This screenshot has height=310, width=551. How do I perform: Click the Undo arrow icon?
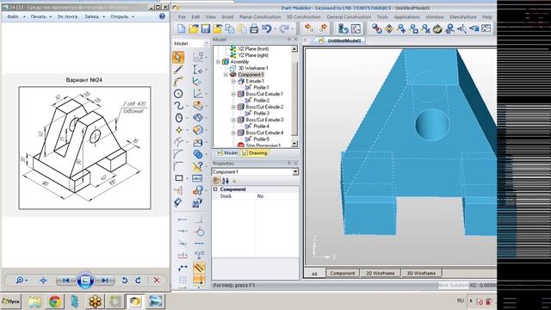[267, 28]
